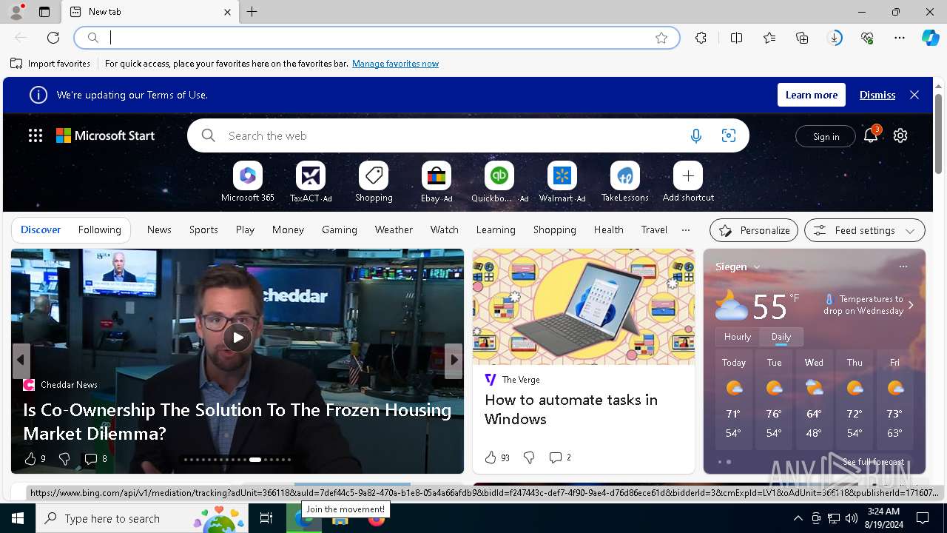Image resolution: width=947 pixels, height=533 pixels.
Task: Expand the Feed settings dropdown
Action: click(864, 230)
